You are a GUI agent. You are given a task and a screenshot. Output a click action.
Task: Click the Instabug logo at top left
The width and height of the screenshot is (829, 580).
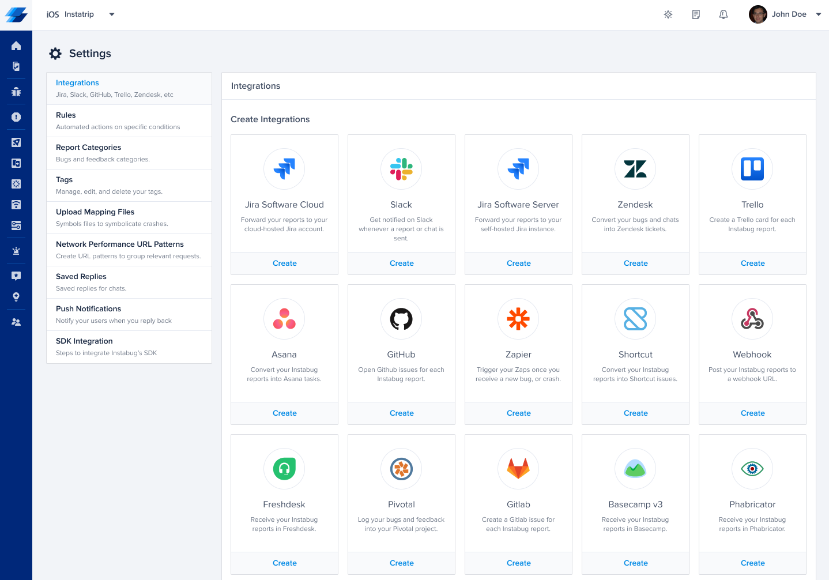(x=16, y=14)
